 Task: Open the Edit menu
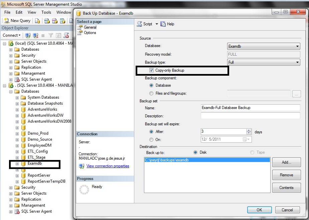(19, 12)
